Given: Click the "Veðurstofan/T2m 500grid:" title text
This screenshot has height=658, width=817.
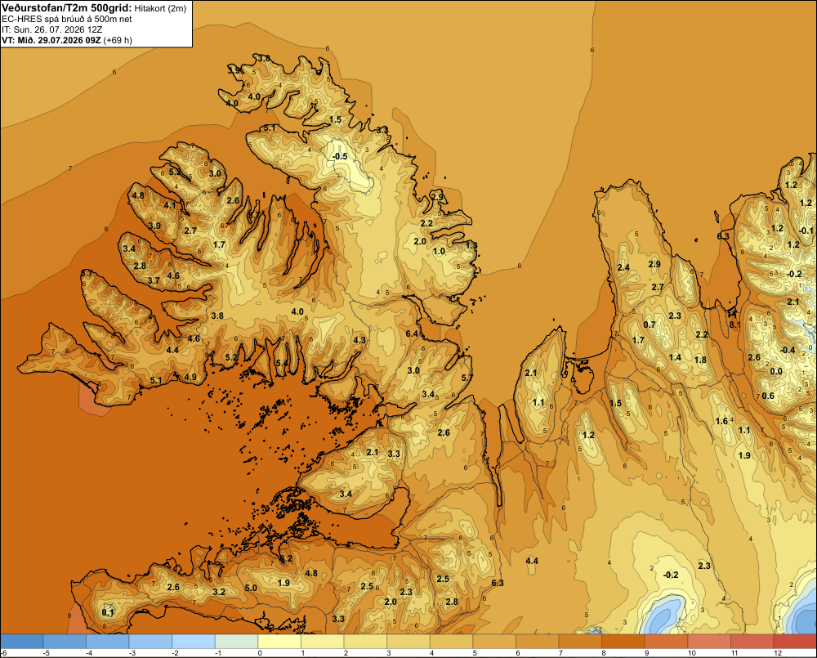Looking at the screenshot, I should 66,8.
